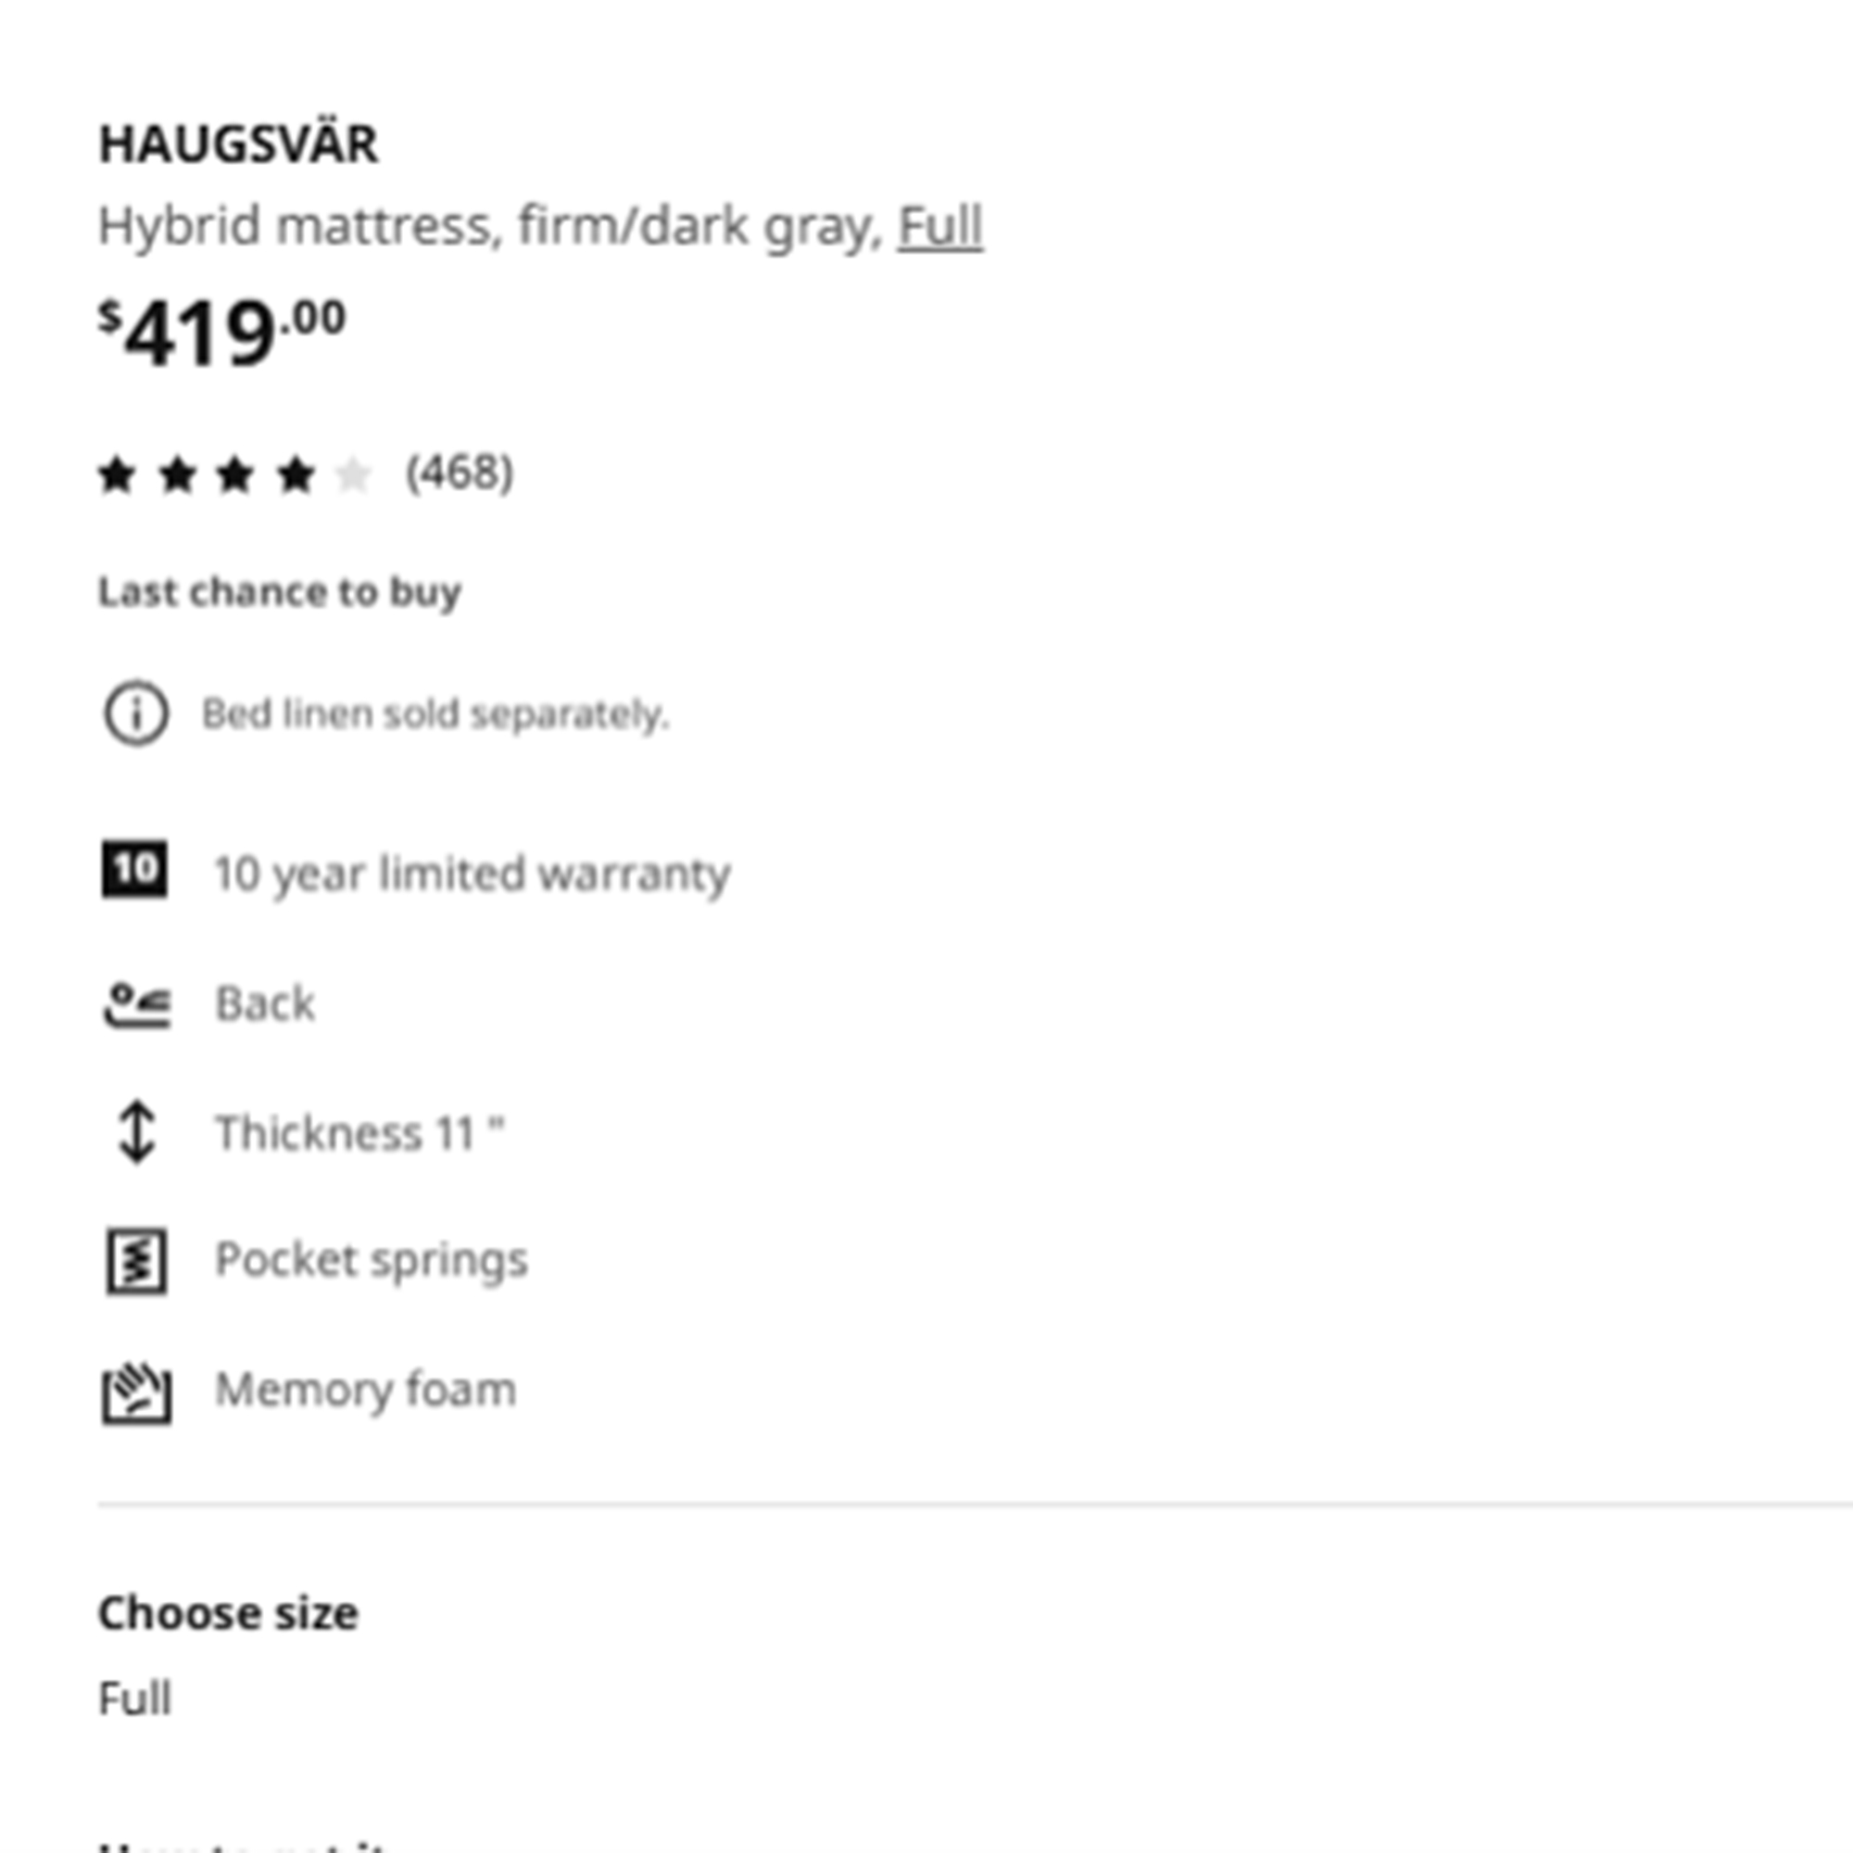Click the thickness up-down arrow icon

click(x=136, y=1132)
